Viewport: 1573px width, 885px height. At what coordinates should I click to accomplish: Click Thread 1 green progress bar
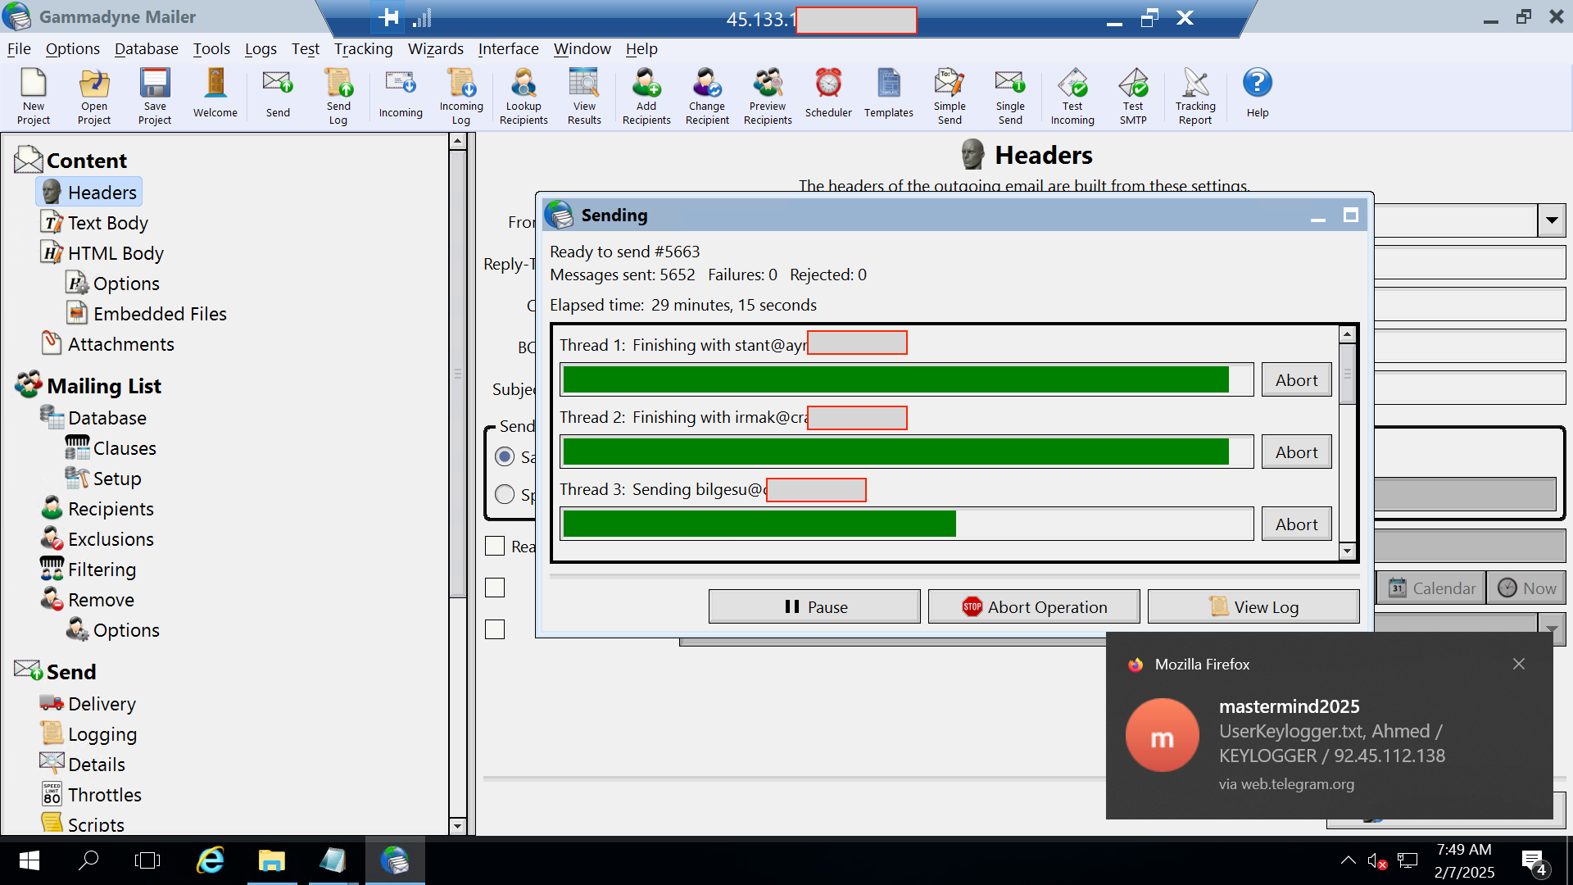pos(895,380)
